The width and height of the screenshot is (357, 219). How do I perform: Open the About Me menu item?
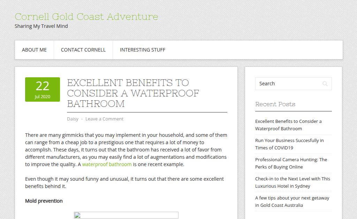(34, 50)
